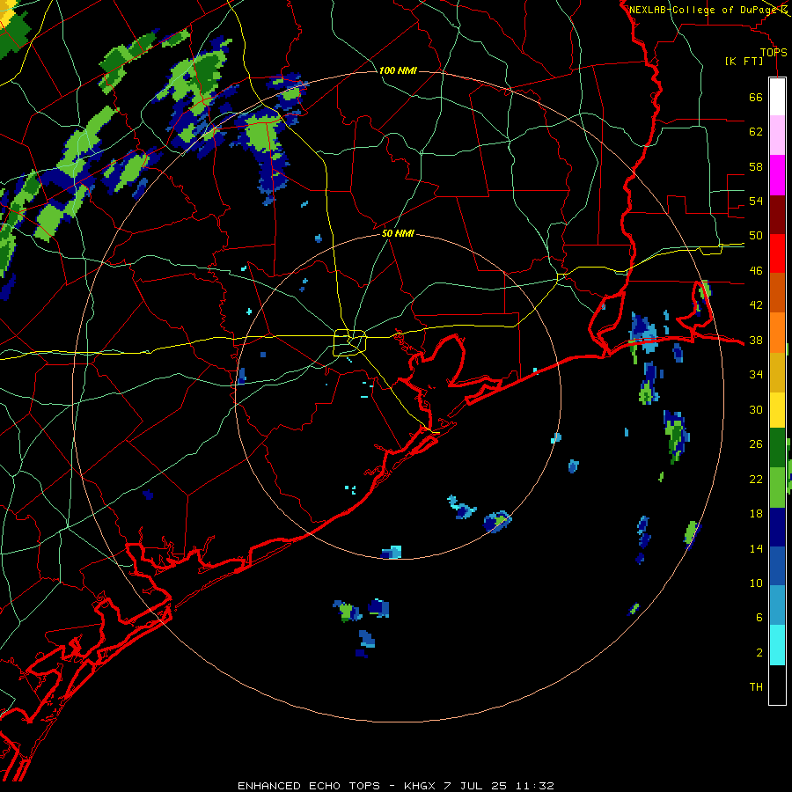
Task: Click the magenta legend swatch
Action: 777,175
